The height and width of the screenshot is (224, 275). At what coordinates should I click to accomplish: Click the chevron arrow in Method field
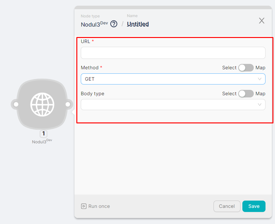click(259, 79)
